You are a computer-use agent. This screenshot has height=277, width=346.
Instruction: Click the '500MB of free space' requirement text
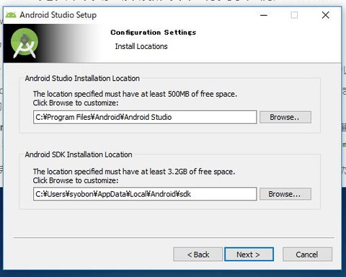pyautogui.click(x=203, y=94)
